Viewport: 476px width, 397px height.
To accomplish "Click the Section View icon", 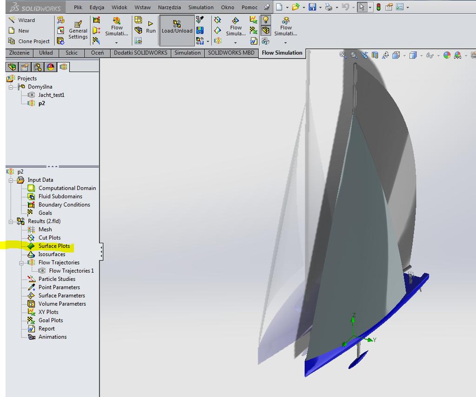I will pyautogui.click(x=375, y=55).
